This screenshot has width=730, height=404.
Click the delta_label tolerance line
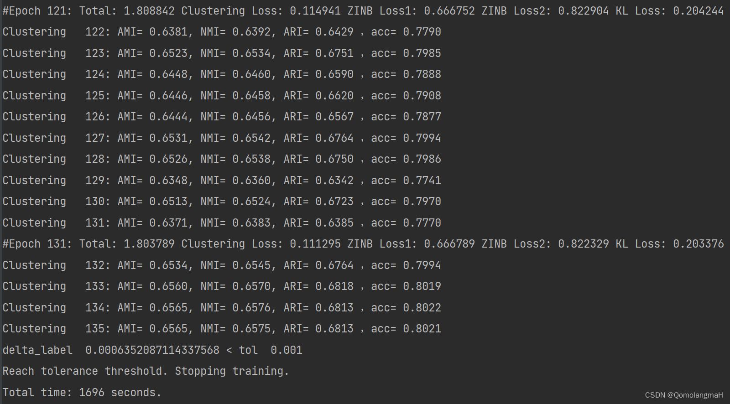pyautogui.click(x=152, y=350)
